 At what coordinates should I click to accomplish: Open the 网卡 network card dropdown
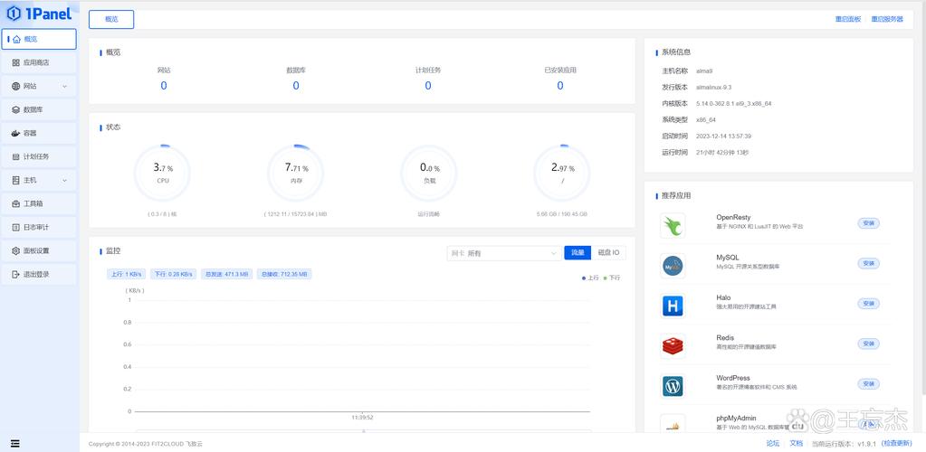(x=503, y=254)
